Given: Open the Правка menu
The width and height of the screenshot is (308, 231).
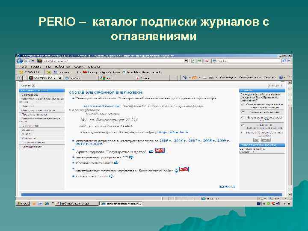Looking at the screenshot, I should [36, 67].
